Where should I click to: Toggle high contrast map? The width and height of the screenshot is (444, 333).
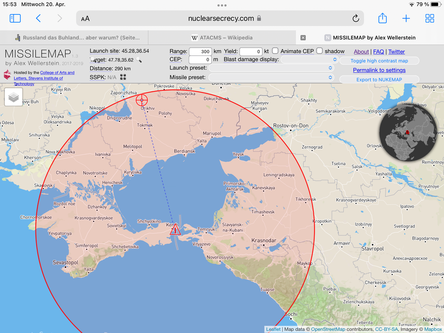[379, 61]
